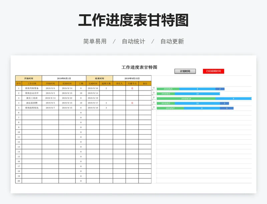Click completion date 2019/8/19 cell
The image size is (267, 204).
pos(93,98)
